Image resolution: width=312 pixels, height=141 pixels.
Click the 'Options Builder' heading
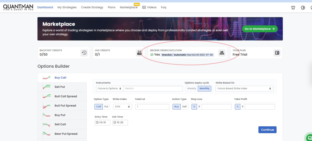tap(54, 66)
